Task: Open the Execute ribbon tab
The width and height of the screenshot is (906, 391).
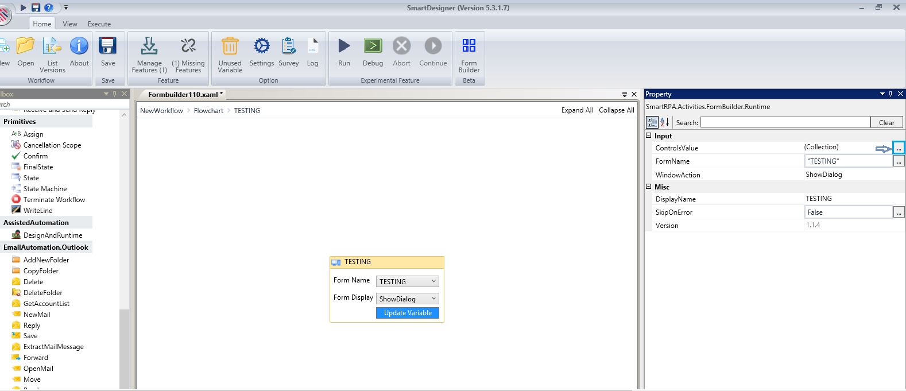Action: (99, 24)
